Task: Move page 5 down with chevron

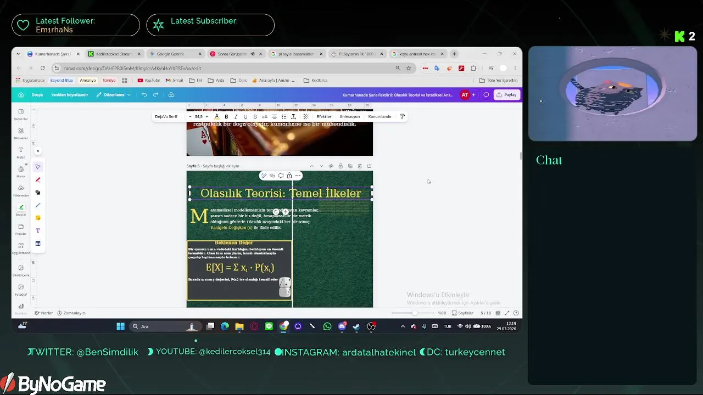Action: [321, 166]
